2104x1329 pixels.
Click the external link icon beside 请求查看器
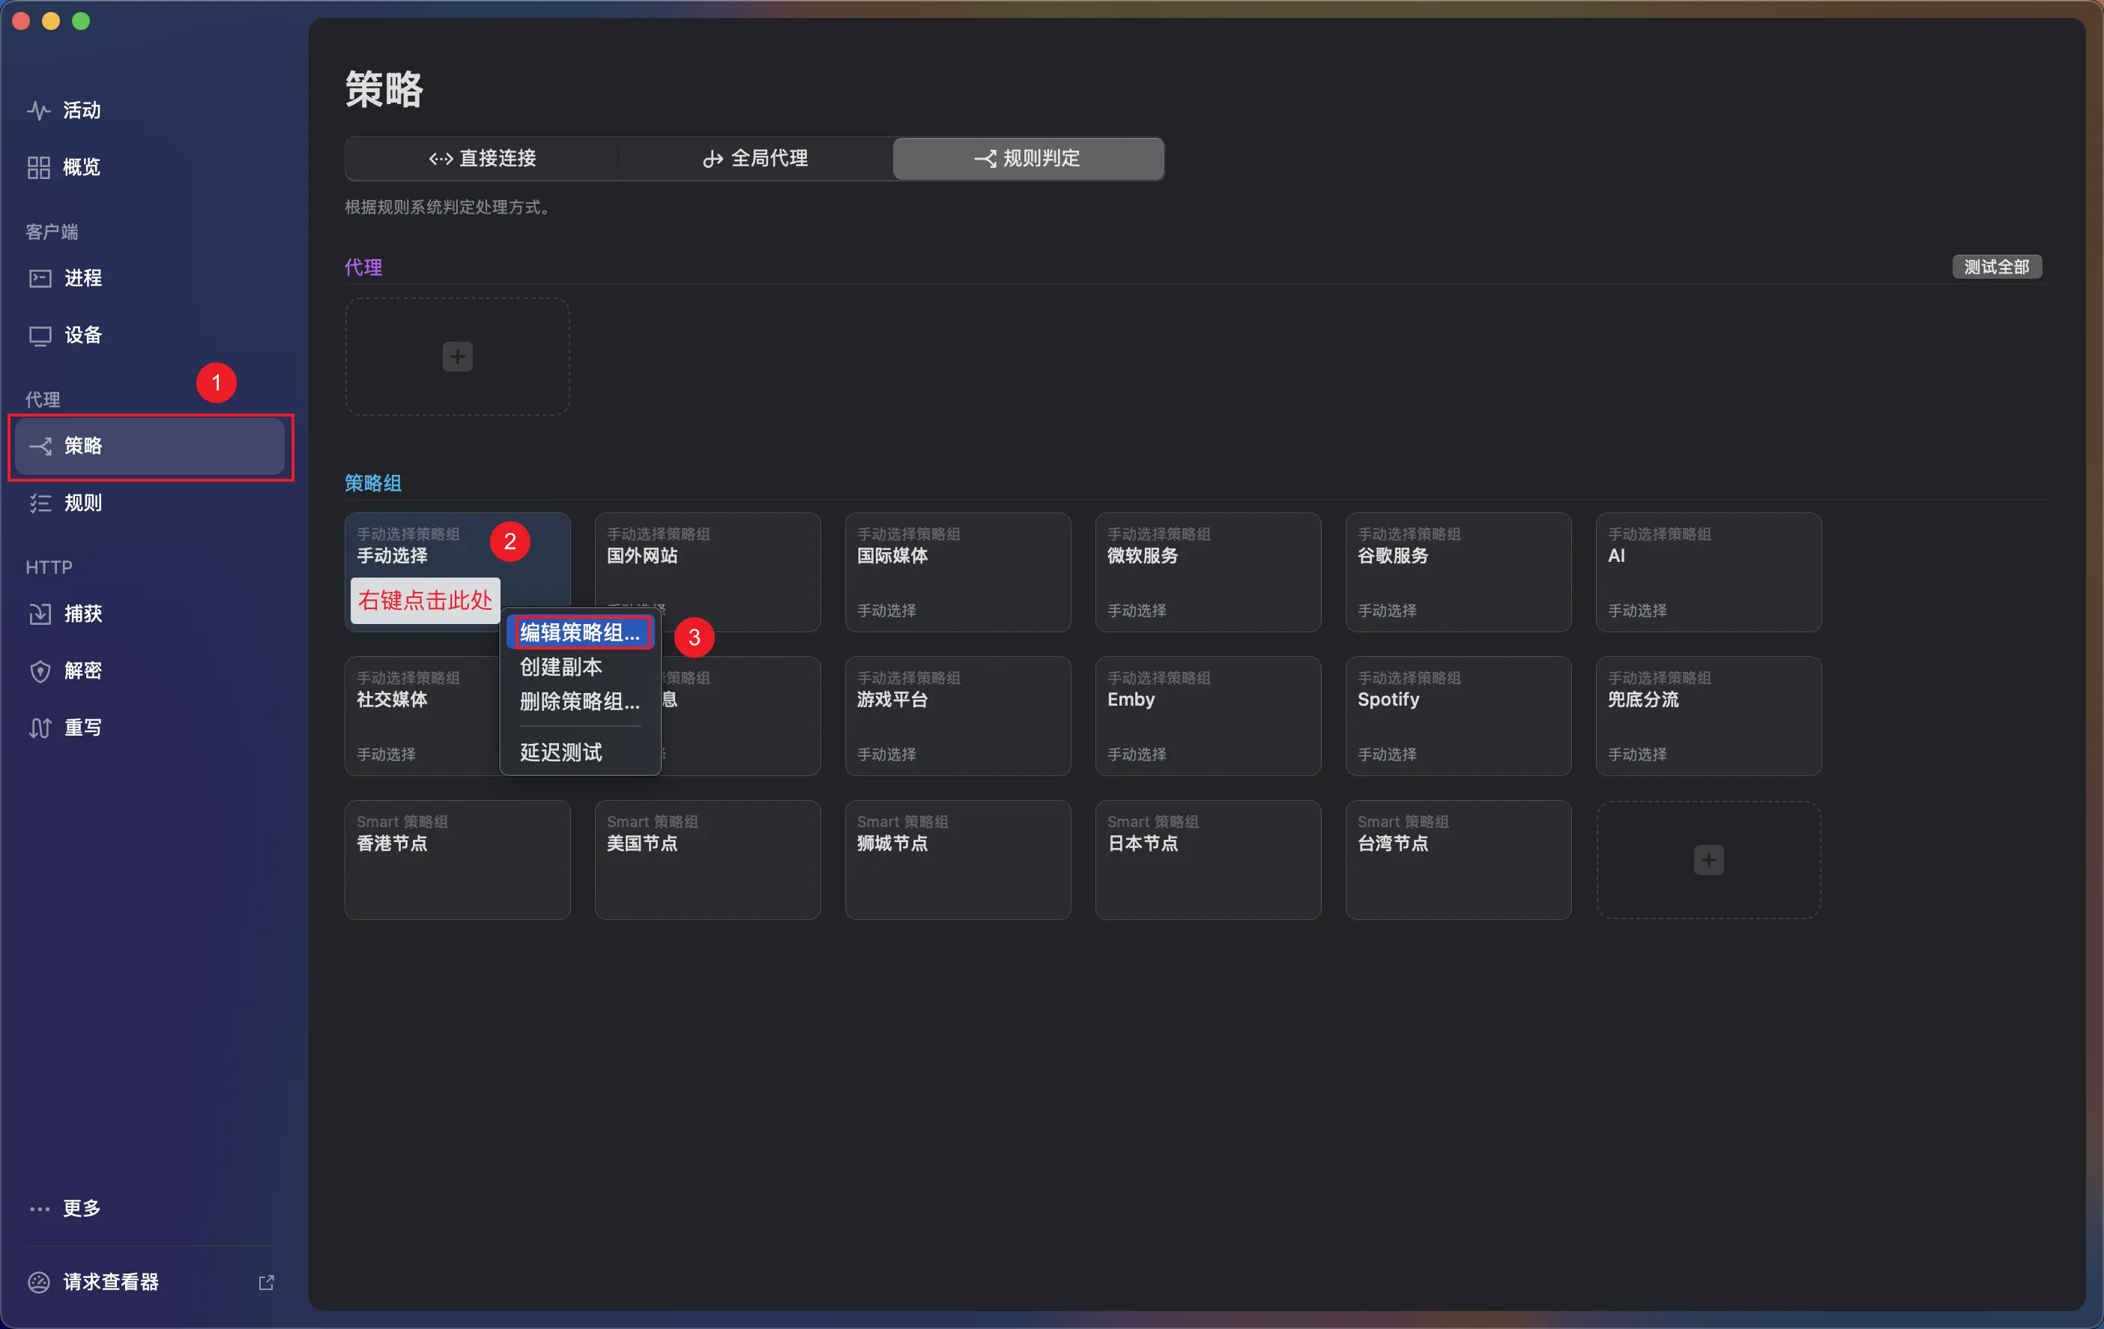[x=267, y=1282]
